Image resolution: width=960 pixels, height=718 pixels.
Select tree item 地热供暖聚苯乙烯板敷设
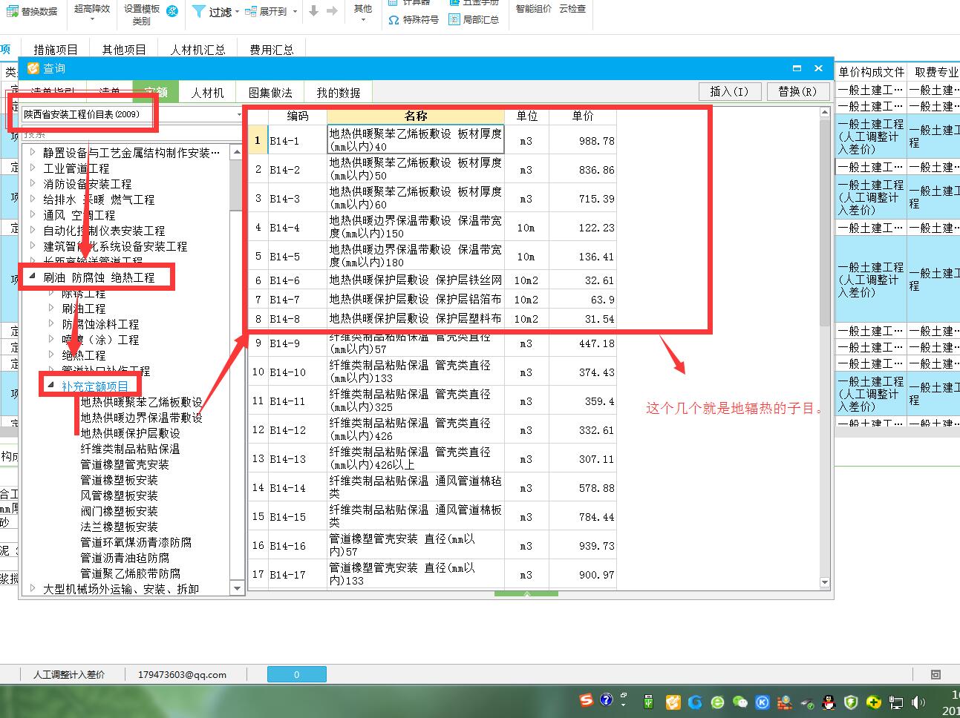click(x=141, y=401)
